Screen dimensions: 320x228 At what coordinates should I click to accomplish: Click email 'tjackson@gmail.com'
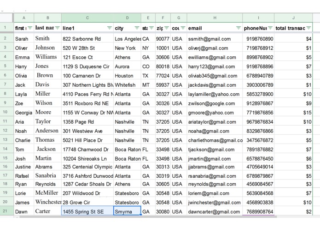[215, 149]
